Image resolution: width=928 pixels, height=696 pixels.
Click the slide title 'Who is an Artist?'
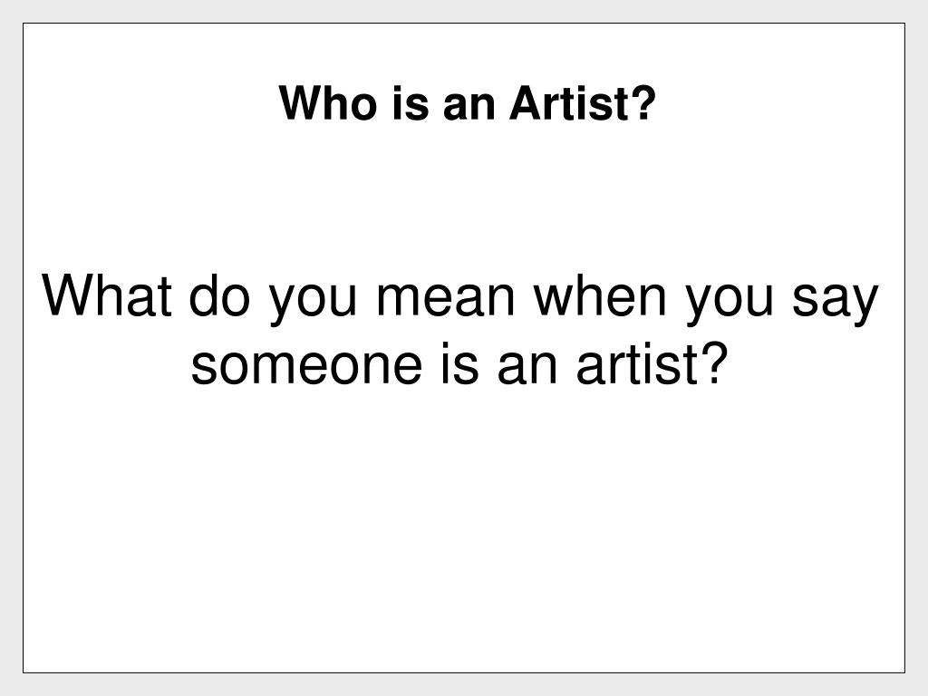point(468,103)
